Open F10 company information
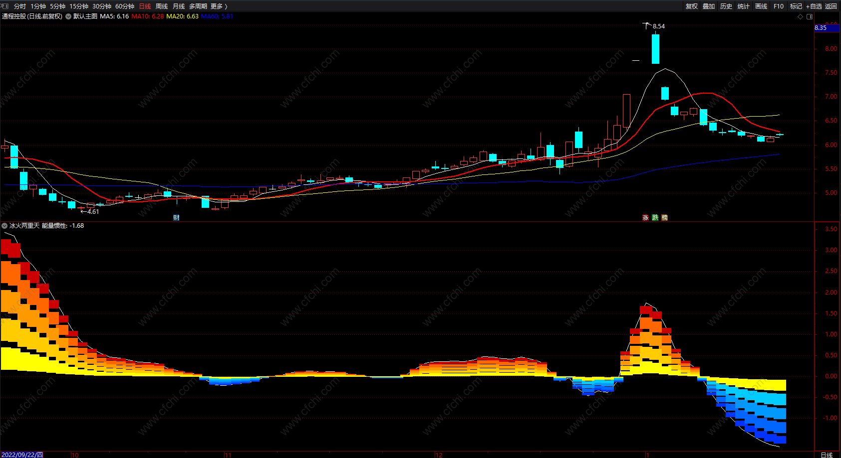Viewport: 841px width, 458px height. (779, 6)
